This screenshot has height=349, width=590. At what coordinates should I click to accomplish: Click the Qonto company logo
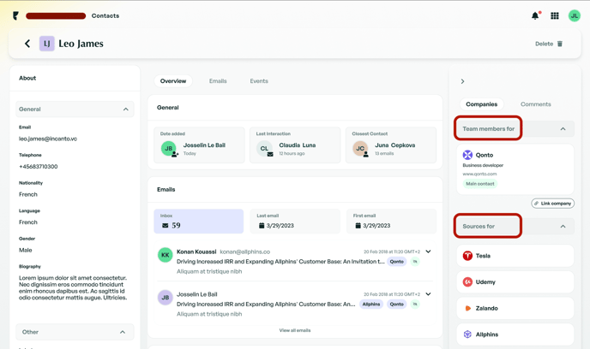click(467, 156)
